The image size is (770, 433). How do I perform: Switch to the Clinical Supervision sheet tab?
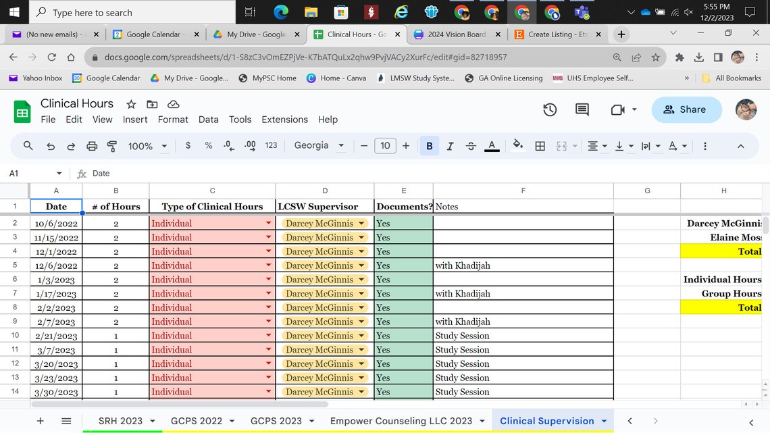click(546, 420)
